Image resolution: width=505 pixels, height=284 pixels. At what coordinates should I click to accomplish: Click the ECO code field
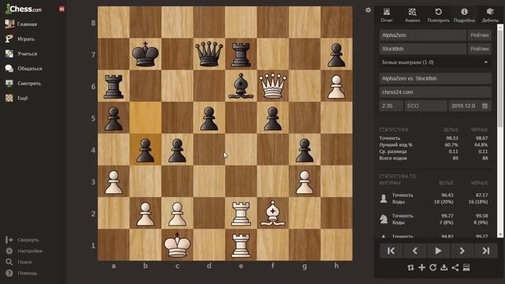click(x=425, y=106)
